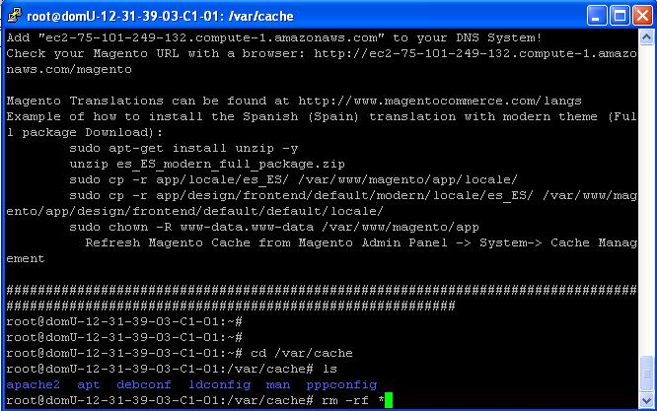
Task: Click the green terminal cursor block
Action: (x=389, y=400)
